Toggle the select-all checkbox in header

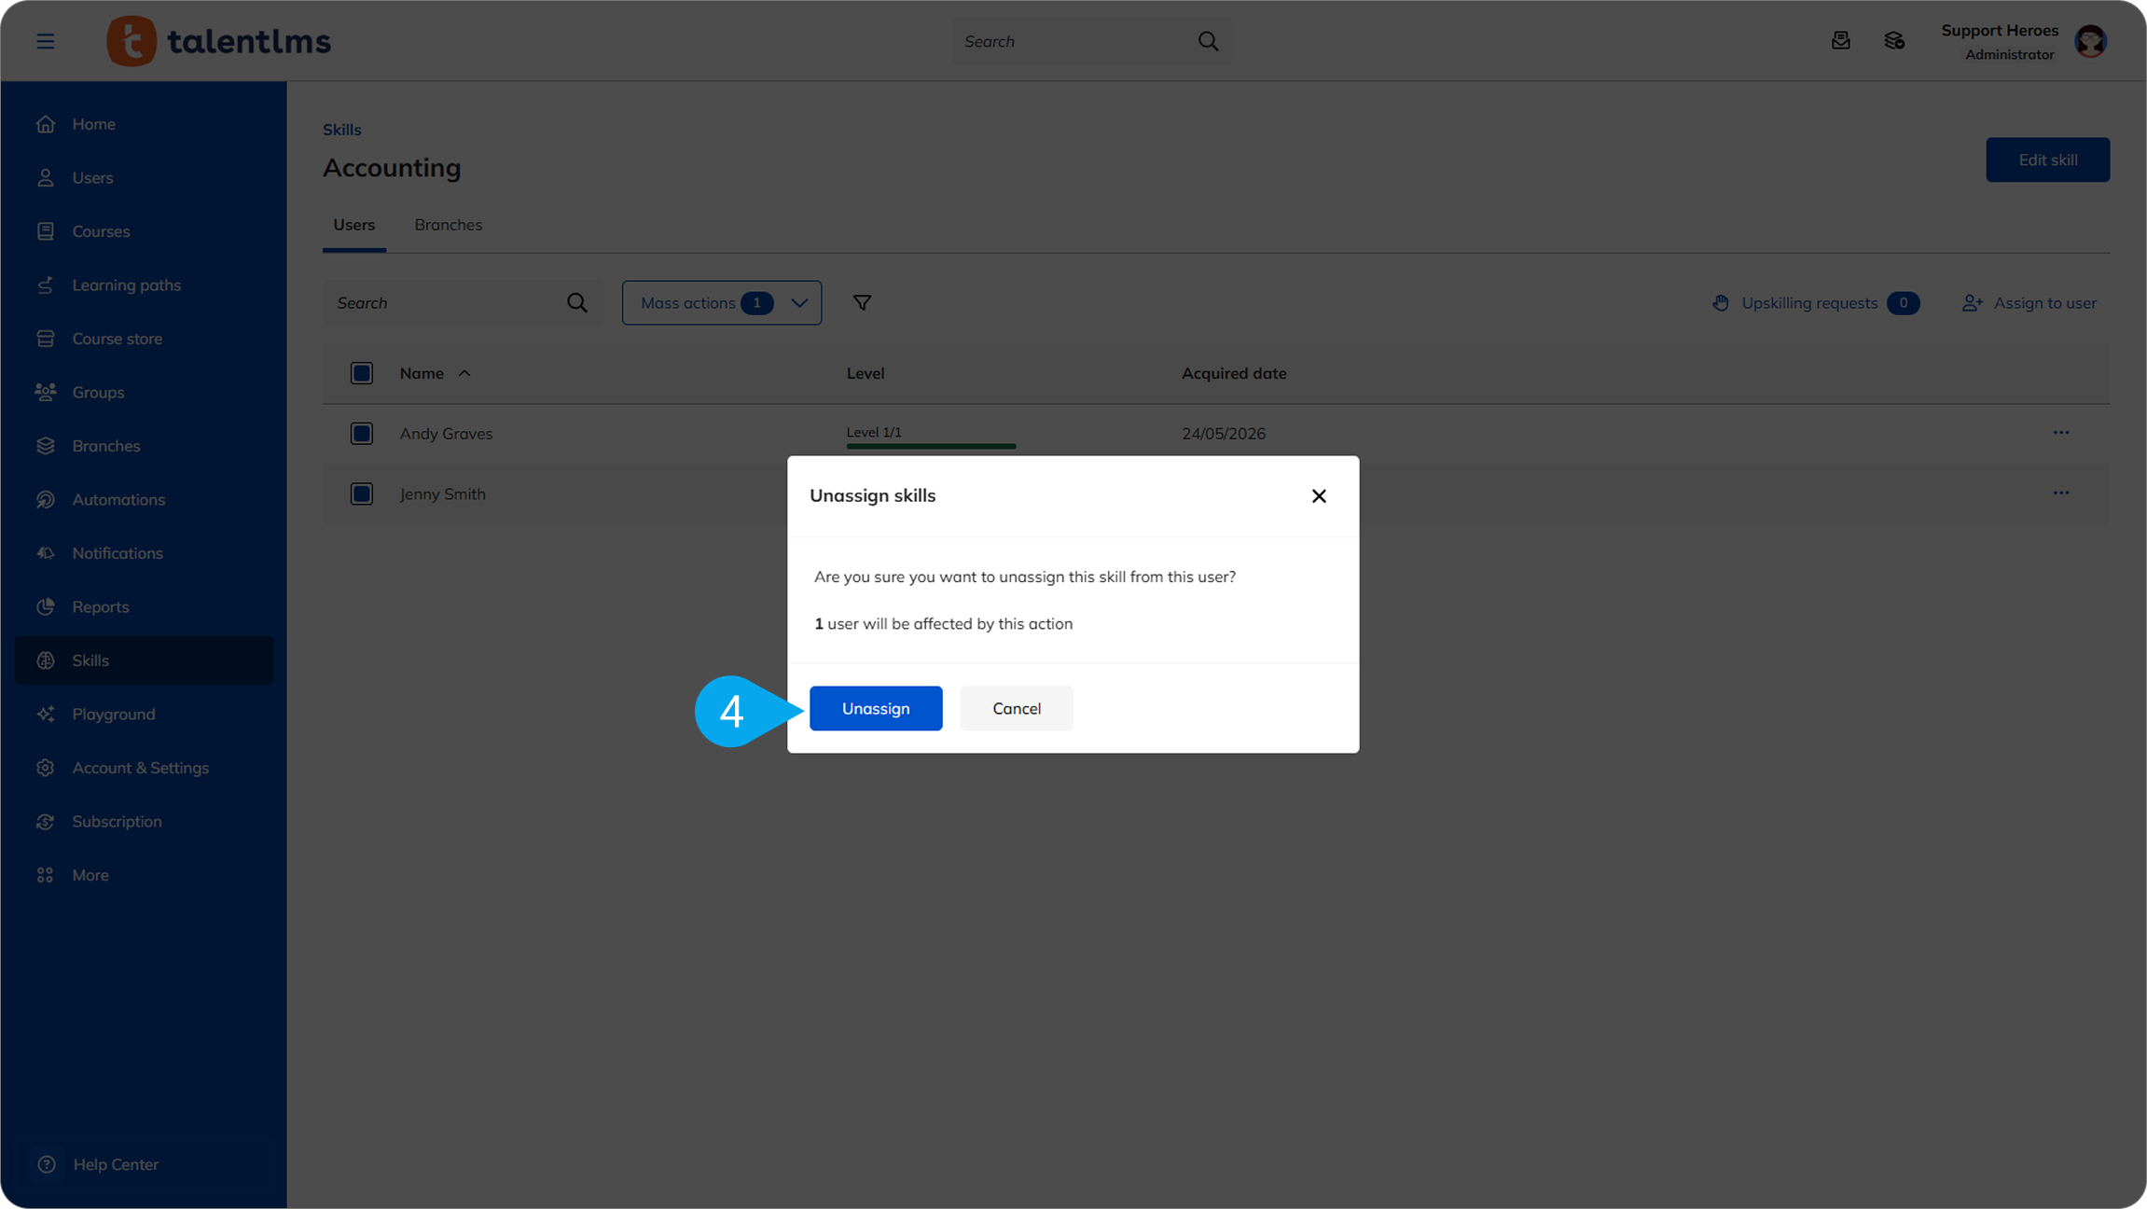click(x=362, y=373)
